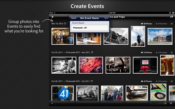Toggle favorites filter for the 12 Photos event

point(161,53)
